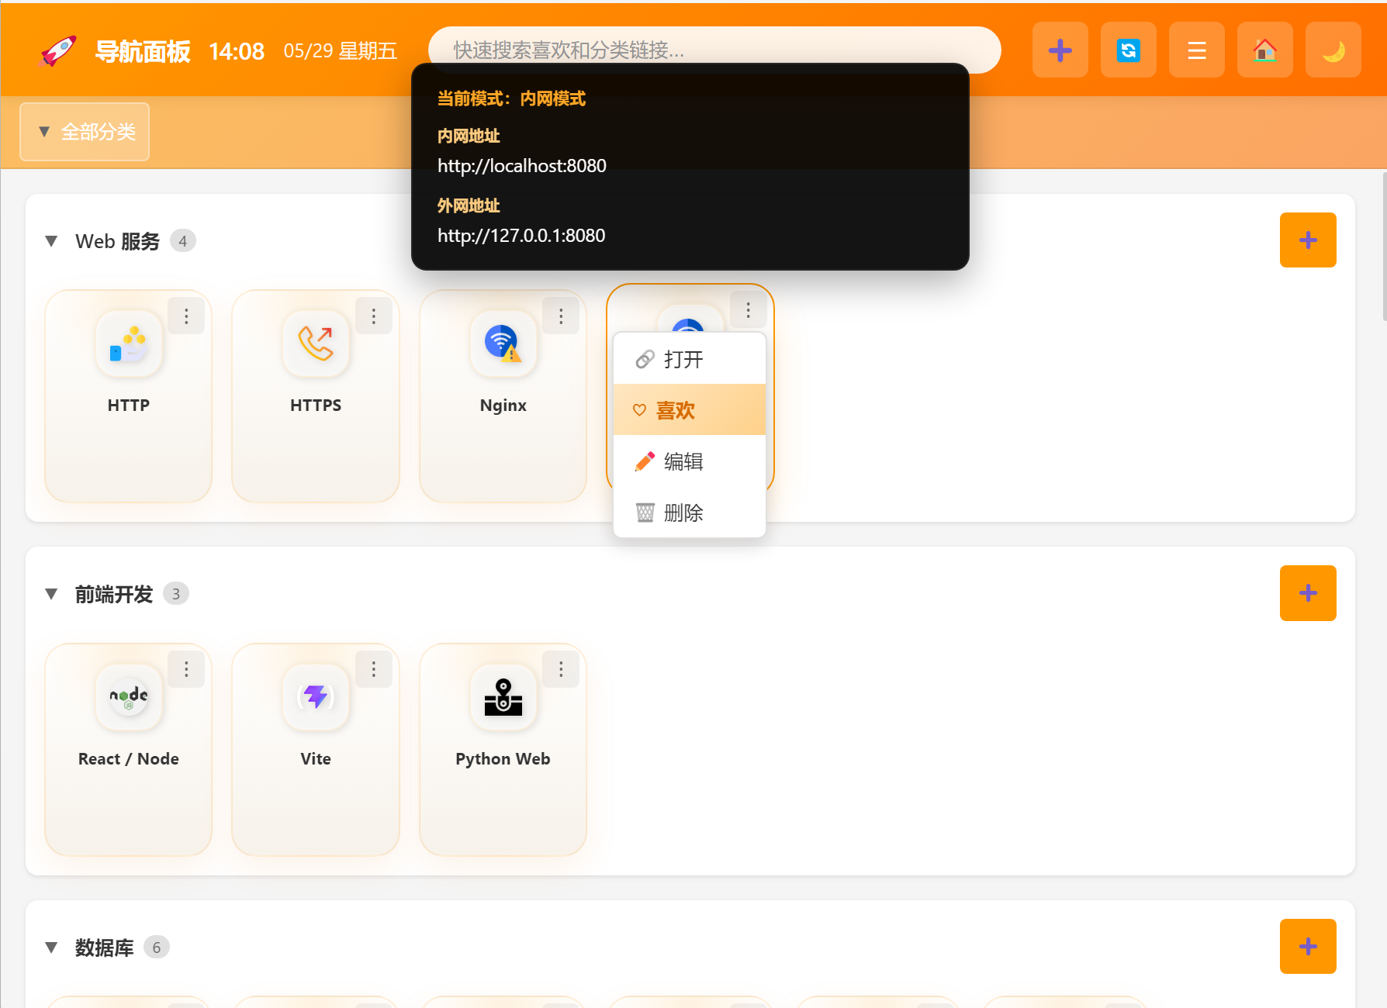Open the Nginx card icon
This screenshot has height=1008, width=1387.
tap(503, 343)
